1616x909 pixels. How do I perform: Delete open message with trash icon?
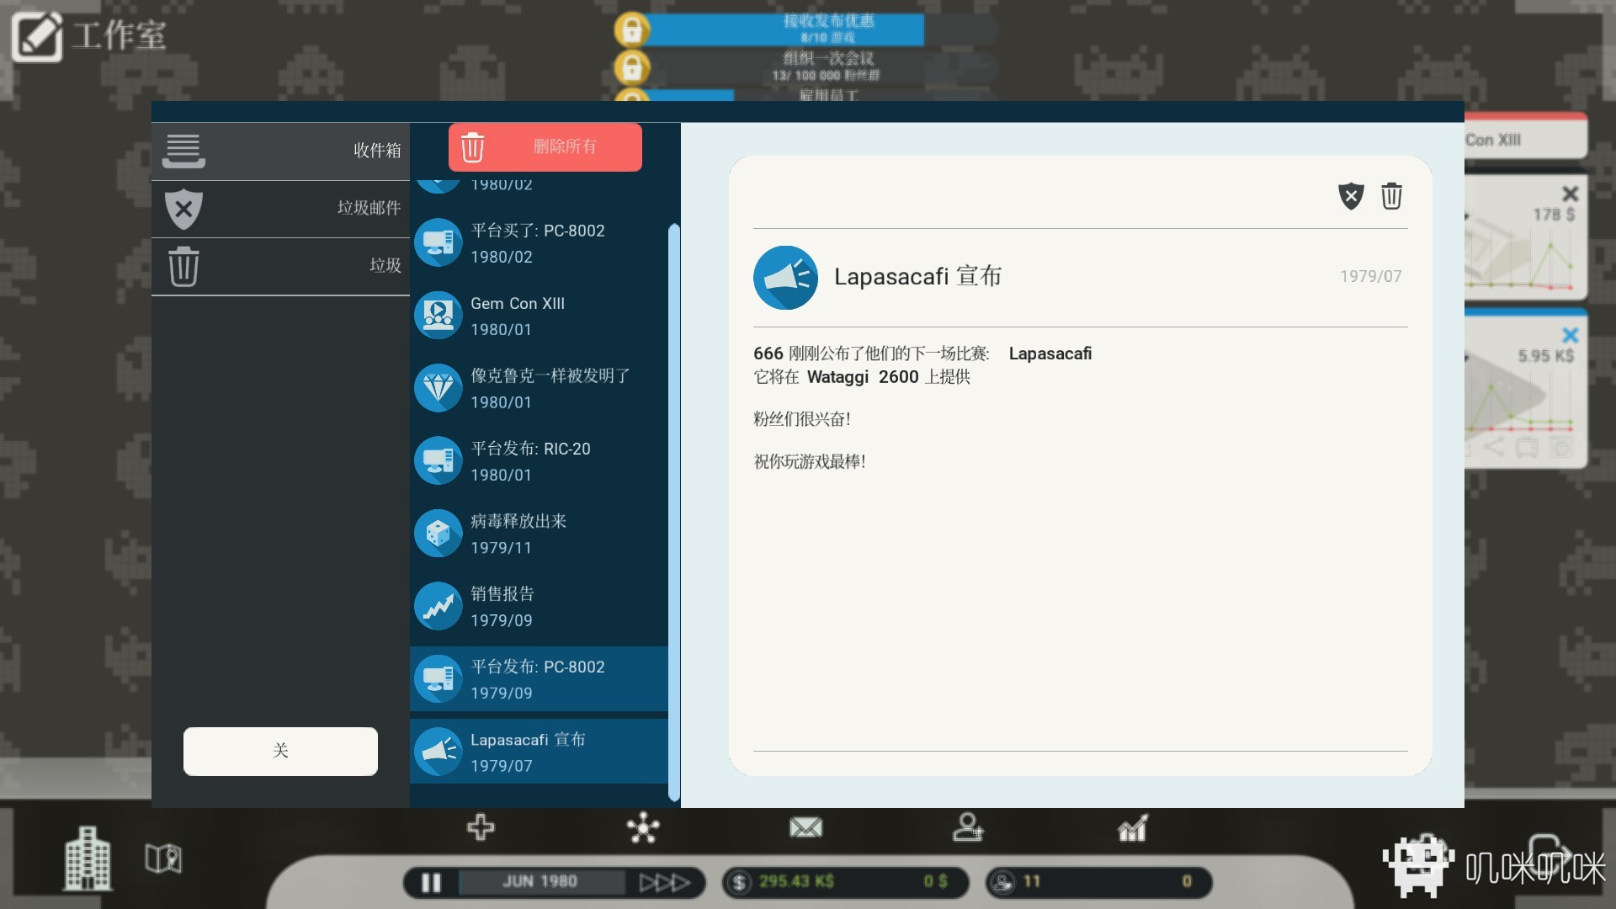(1391, 196)
